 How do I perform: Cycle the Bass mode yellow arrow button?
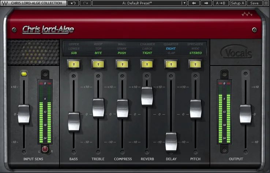click(x=74, y=65)
